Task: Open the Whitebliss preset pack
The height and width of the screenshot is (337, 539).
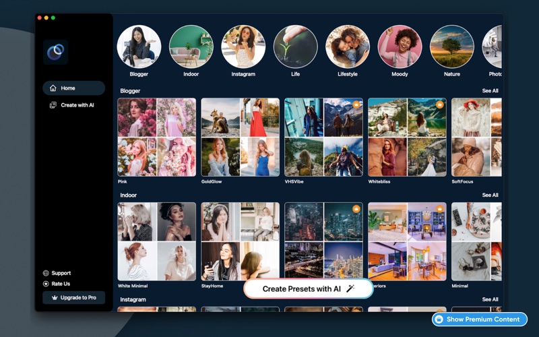Action: point(408,137)
